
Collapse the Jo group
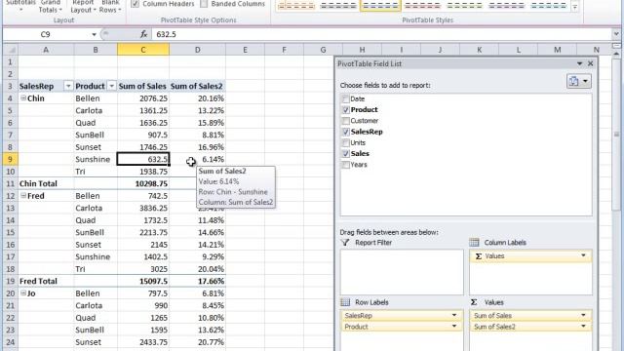(x=23, y=292)
